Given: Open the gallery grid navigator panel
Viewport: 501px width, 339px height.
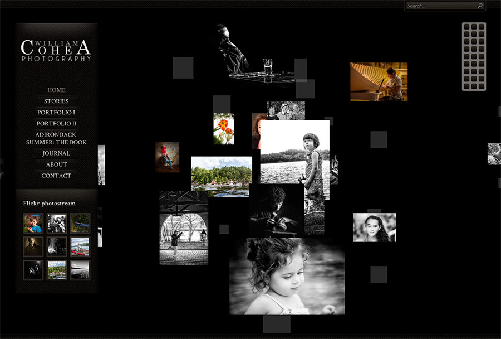Looking at the screenshot, I should coord(474,56).
